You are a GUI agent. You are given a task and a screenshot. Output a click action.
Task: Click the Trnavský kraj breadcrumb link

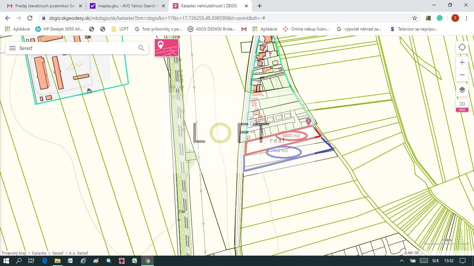[13, 253]
